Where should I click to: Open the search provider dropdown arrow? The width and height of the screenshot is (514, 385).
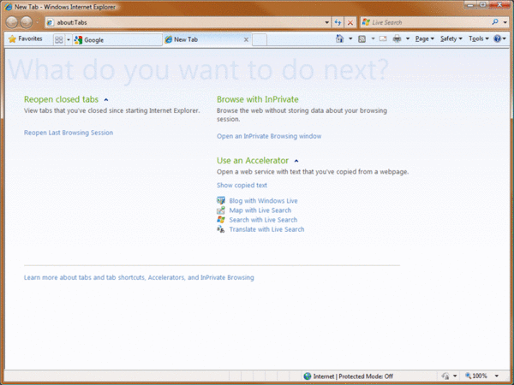(x=505, y=22)
